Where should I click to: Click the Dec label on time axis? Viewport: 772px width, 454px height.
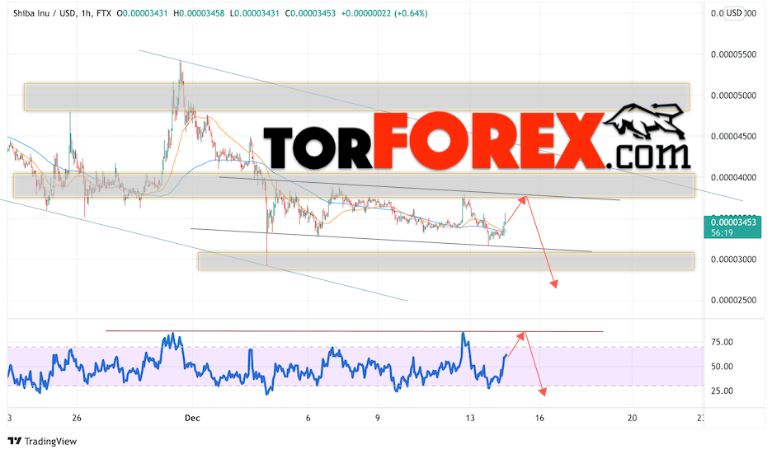coord(192,418)
